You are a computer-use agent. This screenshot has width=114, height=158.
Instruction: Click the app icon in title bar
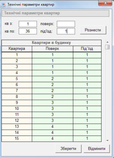tap(4, 4)
